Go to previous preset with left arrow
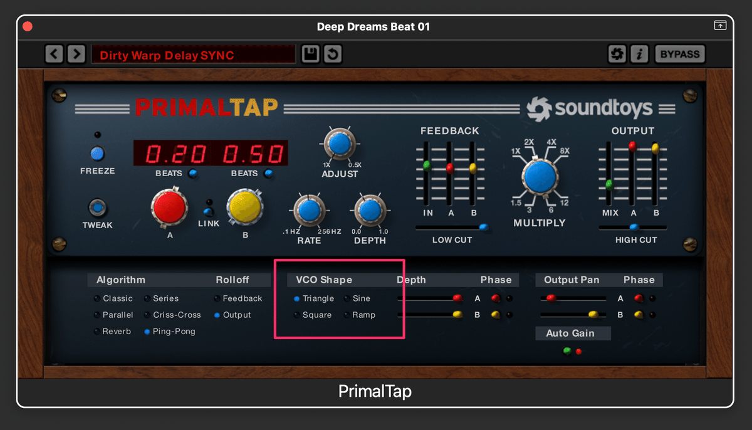The height and width of the screenshot is (430, 752). [x=54, y=54]
